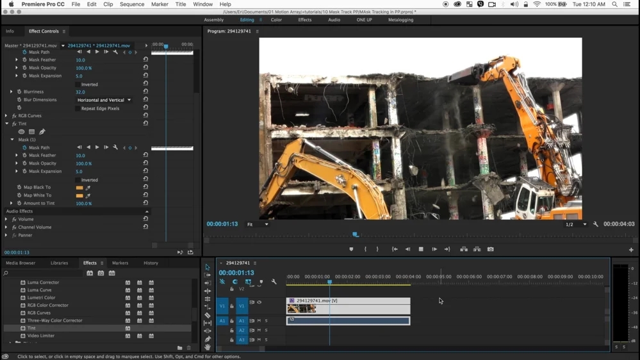640x360 pixels.
Task: Switch to Color workspace
Action: [x=276, y=20]
